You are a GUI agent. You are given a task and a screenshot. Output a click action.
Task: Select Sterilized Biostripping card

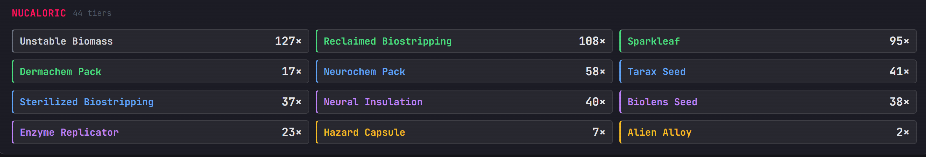[160, 102]
